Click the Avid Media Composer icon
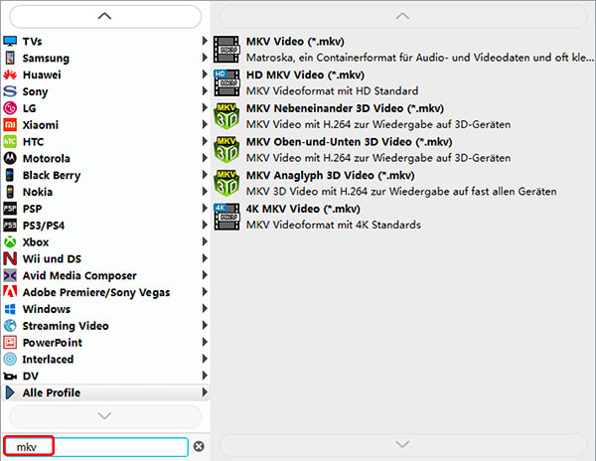Viewport: 596px width, 461px height. (x=10, y=275)
